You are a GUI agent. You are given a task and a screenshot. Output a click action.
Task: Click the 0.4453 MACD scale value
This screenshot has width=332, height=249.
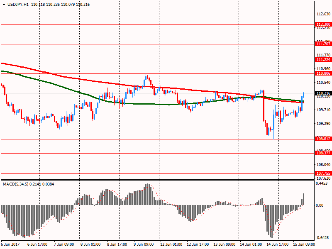point(322,183)
